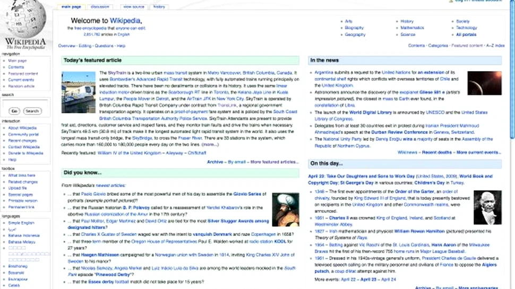
Task: Click the search input field
Action: [25, 103]
